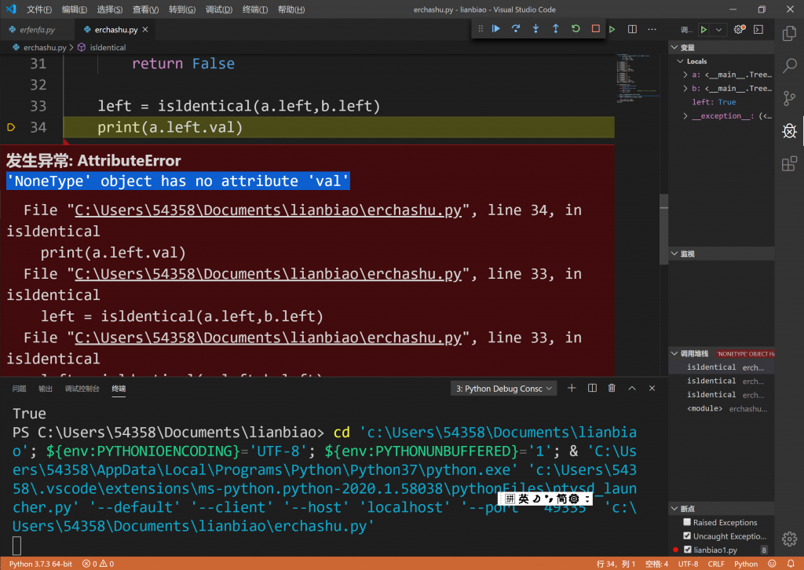Screen dimensions: 804x570
Task: Click the Step Over debug icon
Action: coord(516,29)
